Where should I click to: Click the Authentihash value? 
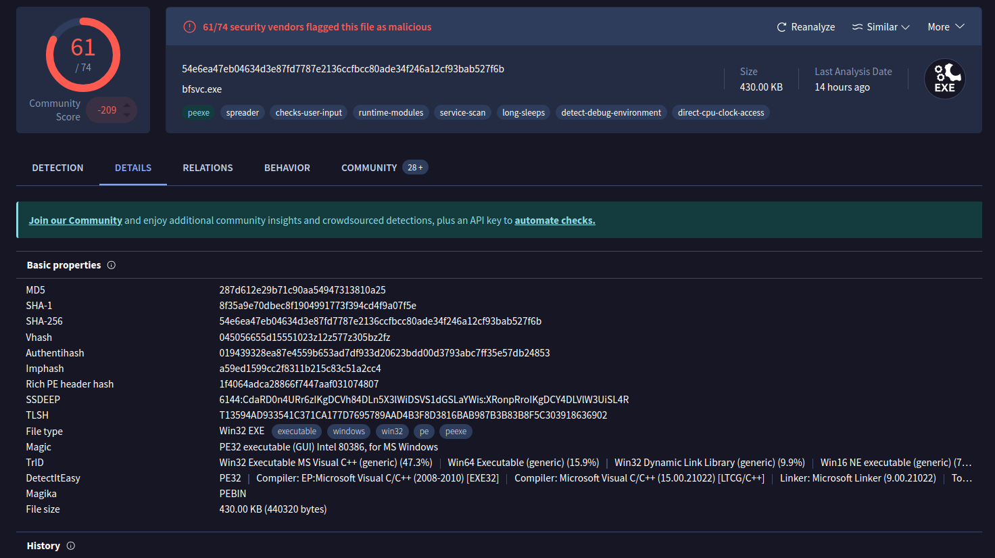pos(385,353)
